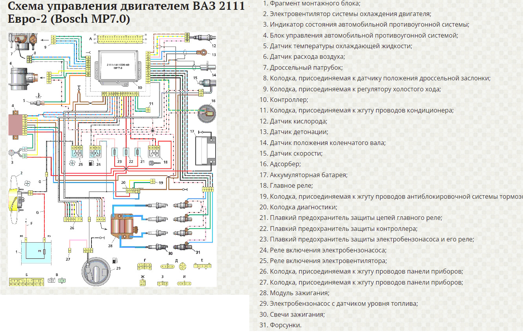Click list item 'Форсунки'
Screen dimensions: 523x332
pos(285,325)
